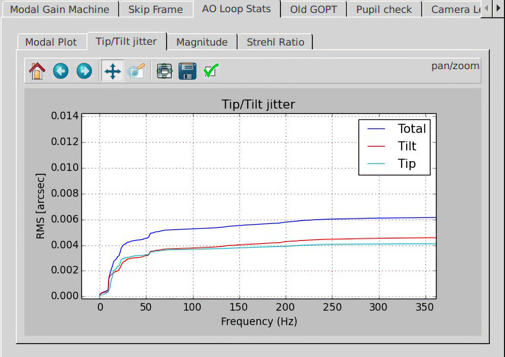The height and width of the screenshot is (357, 505).
Task: Select the Strehl Ratio tab
Action: [275, 42]
